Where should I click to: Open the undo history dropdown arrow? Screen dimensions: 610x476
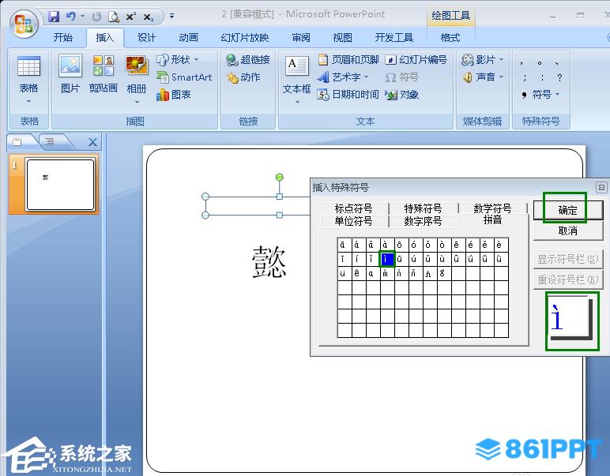coord(82,17)
